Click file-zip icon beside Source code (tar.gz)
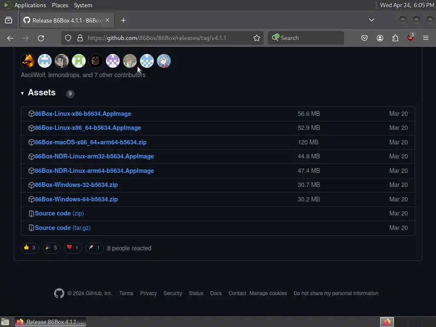This screenshot has width=436, height=327. (31, 228)
